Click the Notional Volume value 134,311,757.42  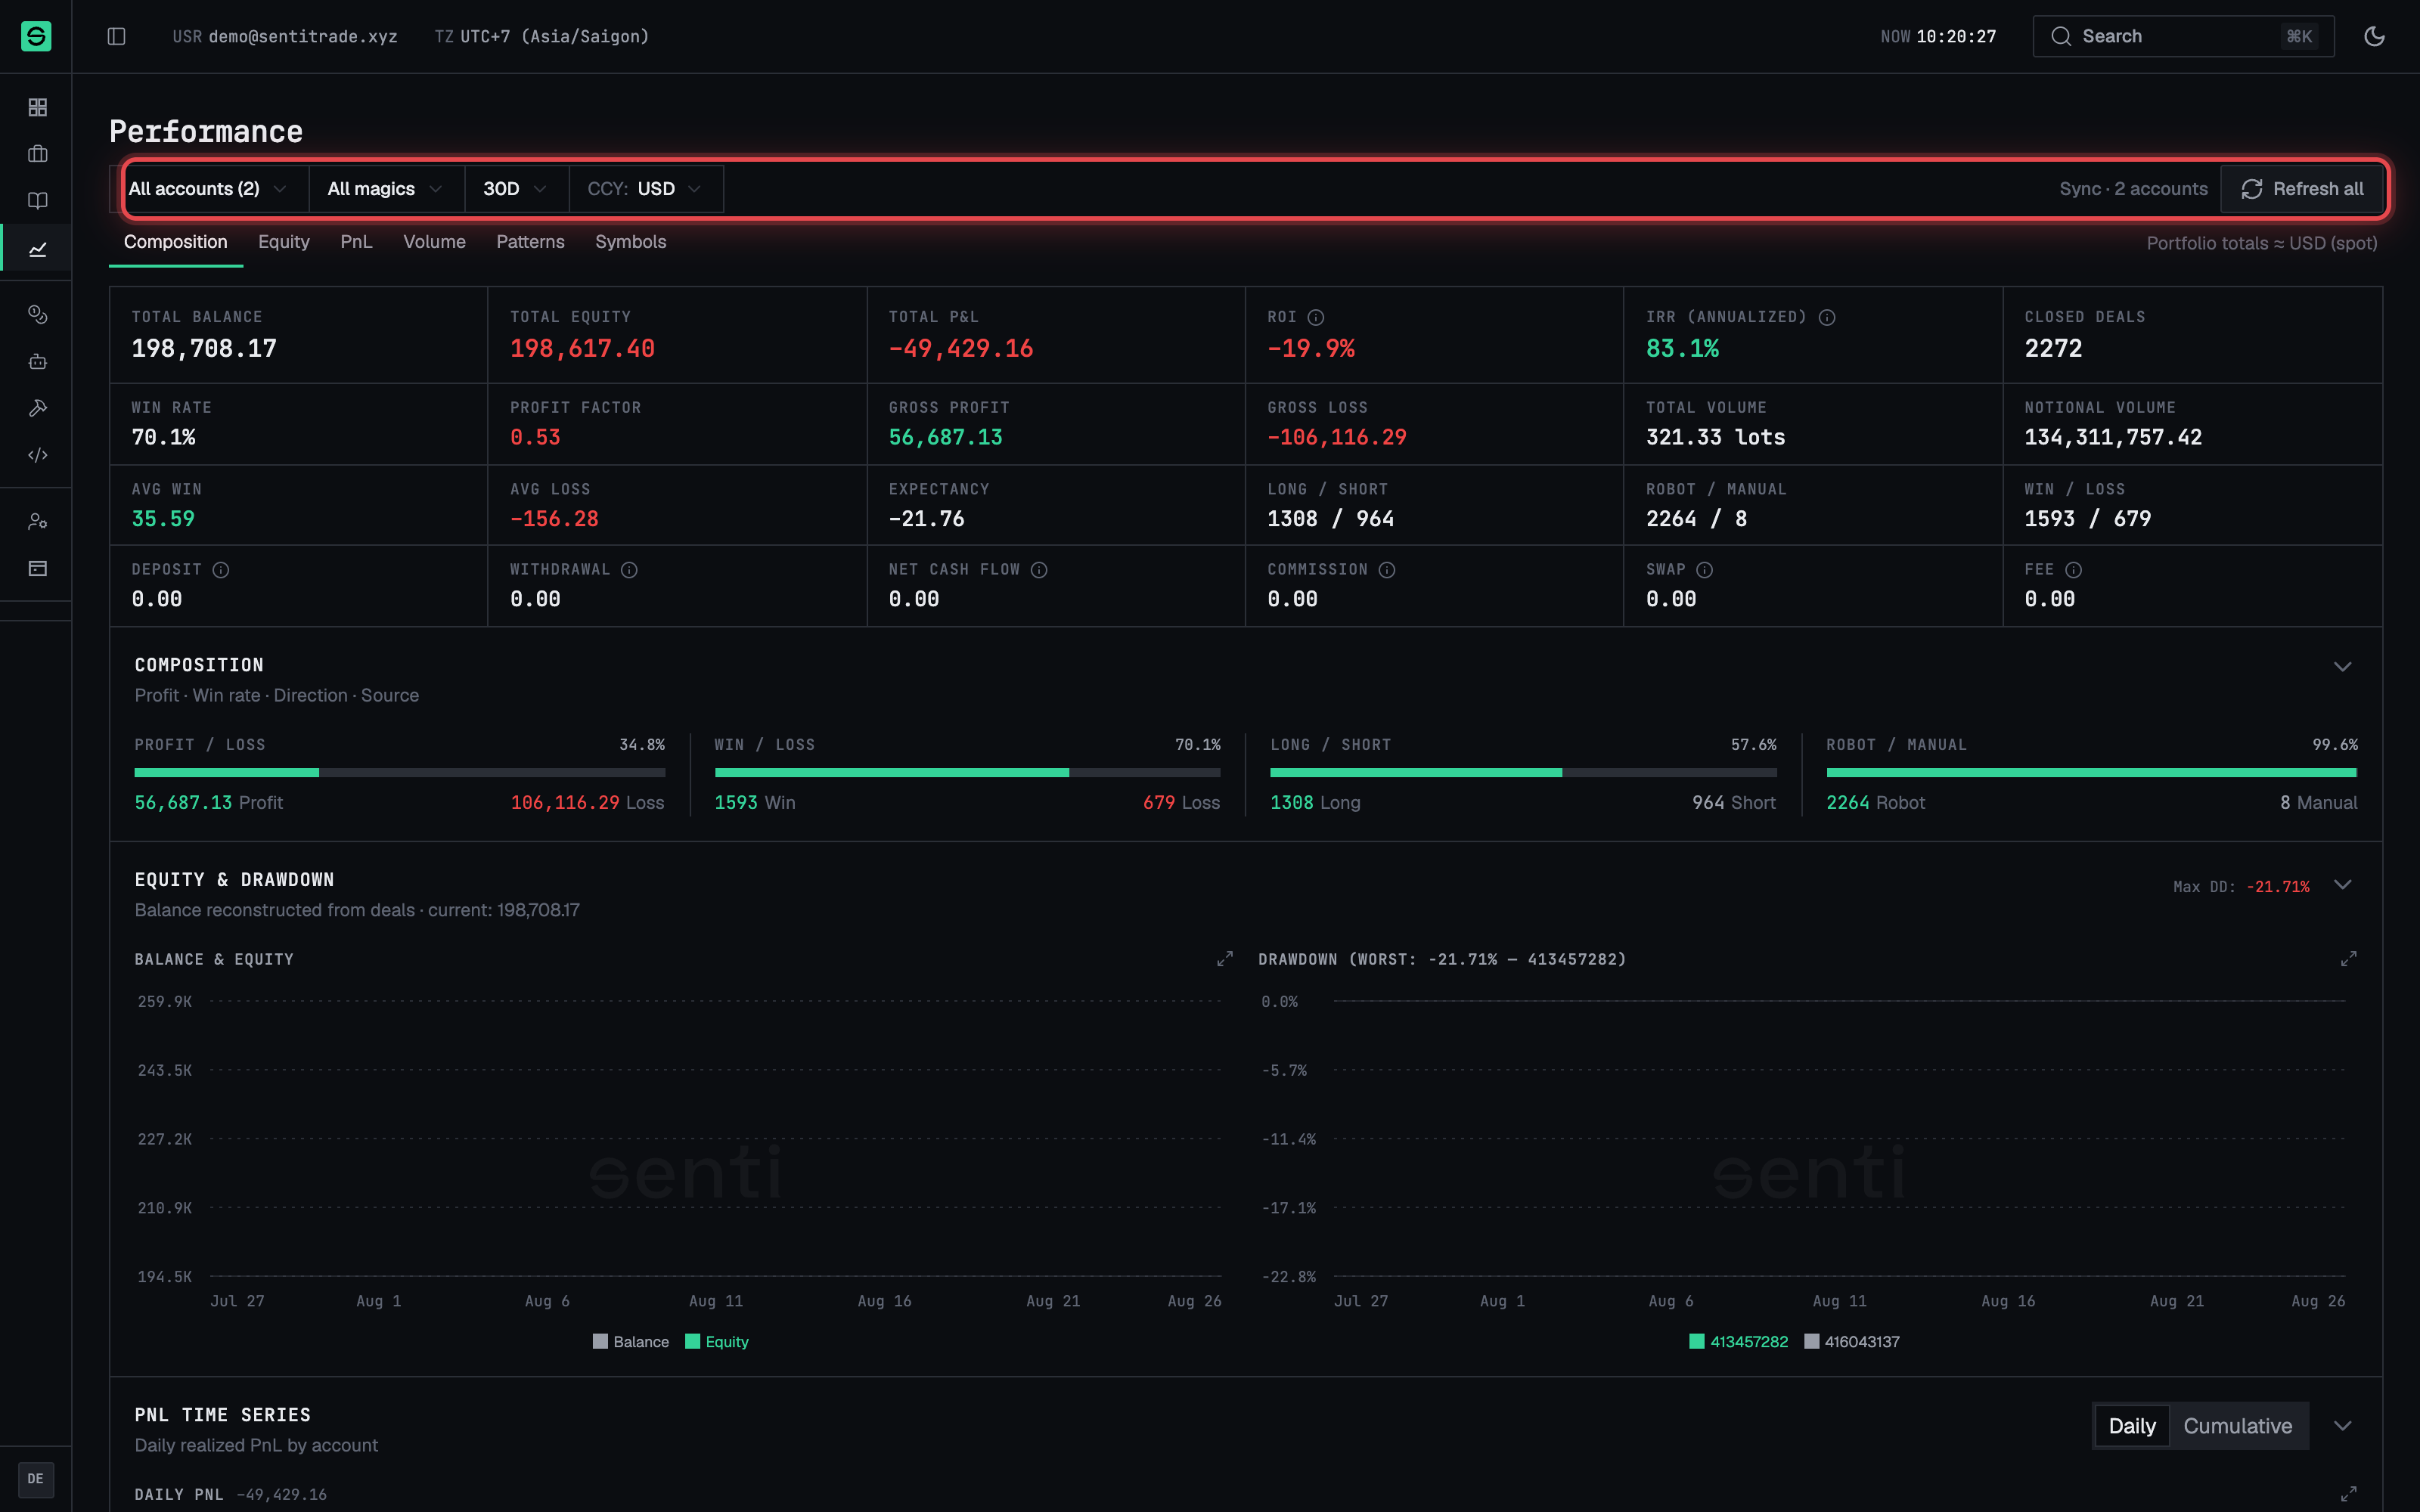[x=2113, y=437]
